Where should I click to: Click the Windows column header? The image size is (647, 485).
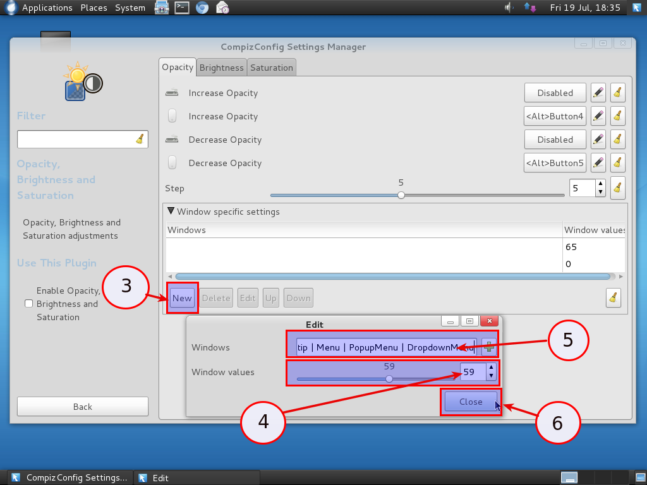click(365, 230)
